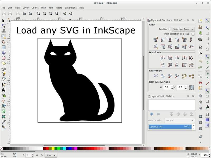Click the canvas horizontal scrollbar
The height and width of the screenshot is (158, 211).
click(x=74, y=145)
